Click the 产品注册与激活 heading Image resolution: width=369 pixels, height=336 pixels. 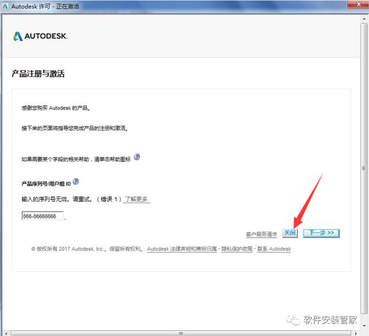coord(38,74)
